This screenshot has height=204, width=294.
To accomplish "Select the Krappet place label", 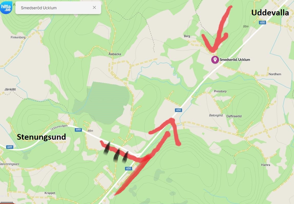I will (50, 193).
